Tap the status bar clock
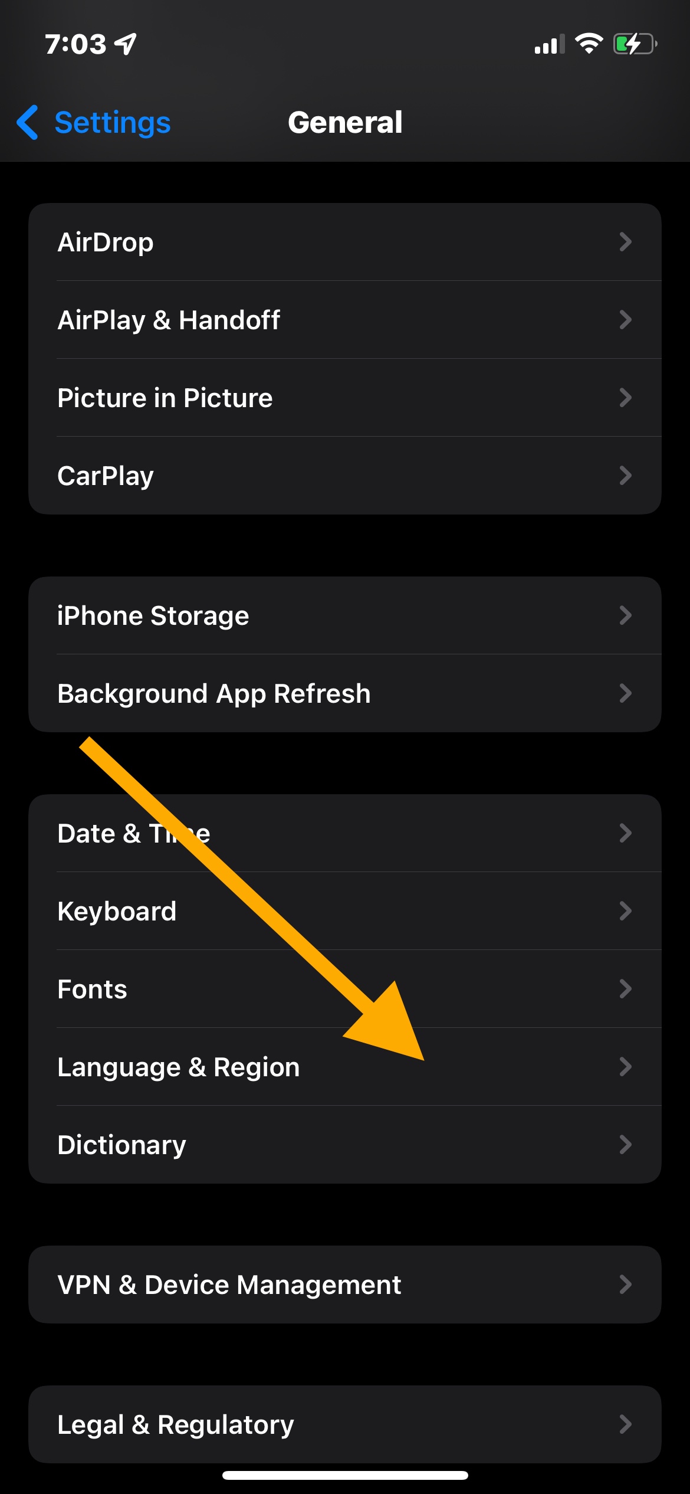 click(75, 44)
